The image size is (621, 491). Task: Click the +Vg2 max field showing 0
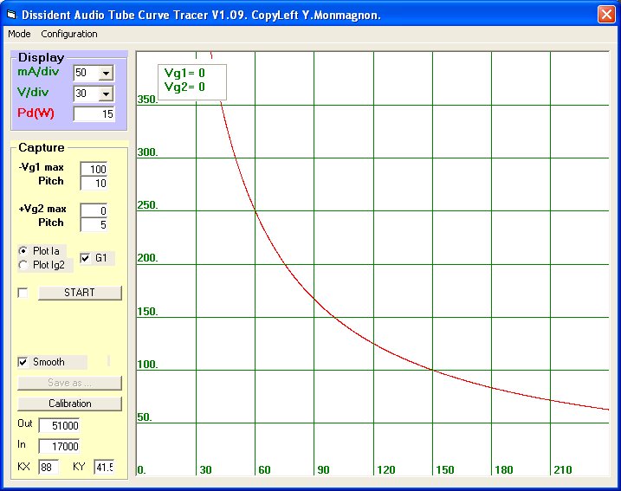[x=94, y=210]
